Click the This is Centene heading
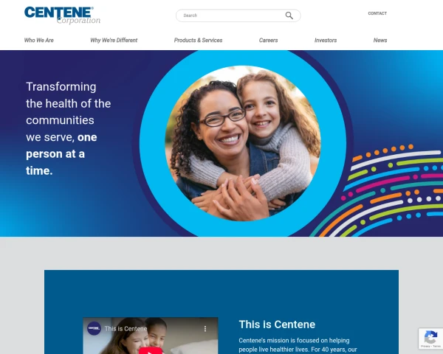Screen dimensions: 443x354 click(x=277, y=324)
